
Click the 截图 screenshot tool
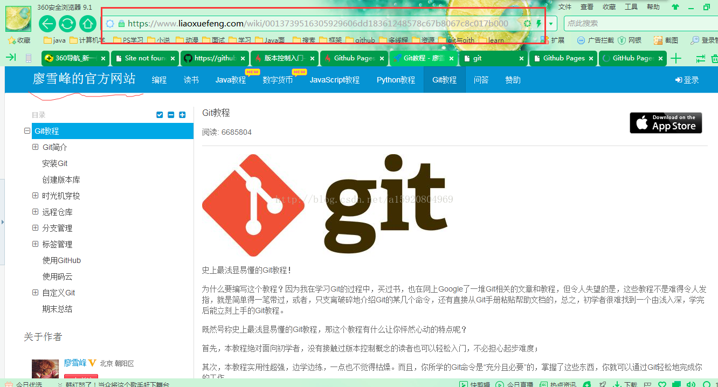click(666, 40)
